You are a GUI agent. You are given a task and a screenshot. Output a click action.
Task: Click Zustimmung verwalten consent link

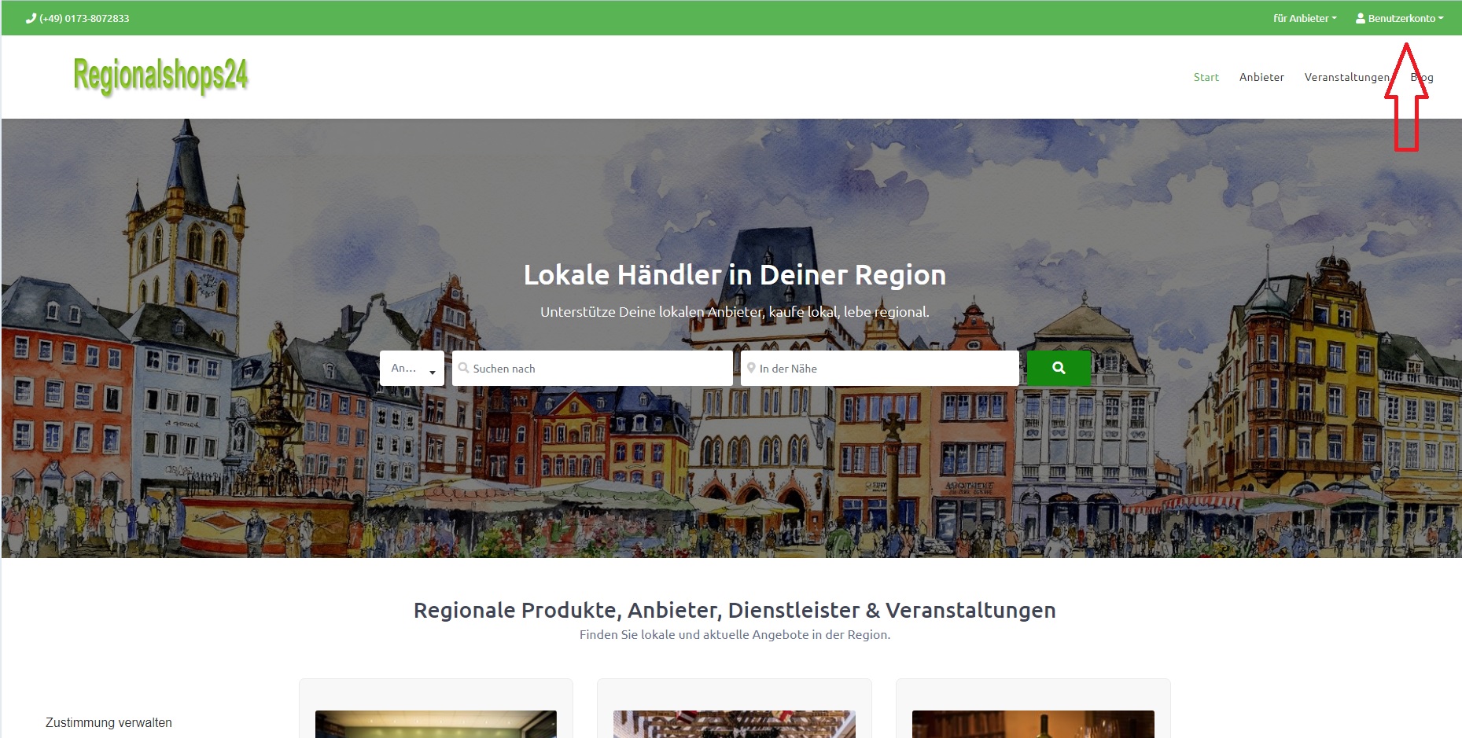point(109,722)
